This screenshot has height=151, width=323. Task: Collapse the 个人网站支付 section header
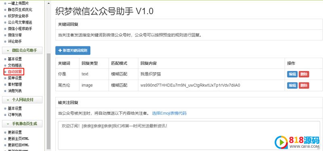22,100
